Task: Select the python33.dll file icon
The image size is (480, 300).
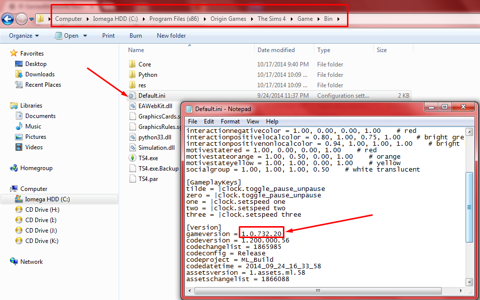Action: tap(132, 137)
